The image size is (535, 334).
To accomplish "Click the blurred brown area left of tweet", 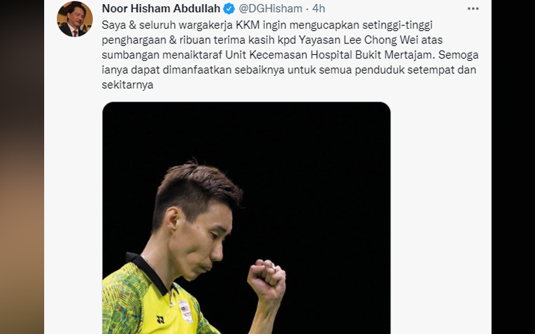I will click(x=22, y=167).
